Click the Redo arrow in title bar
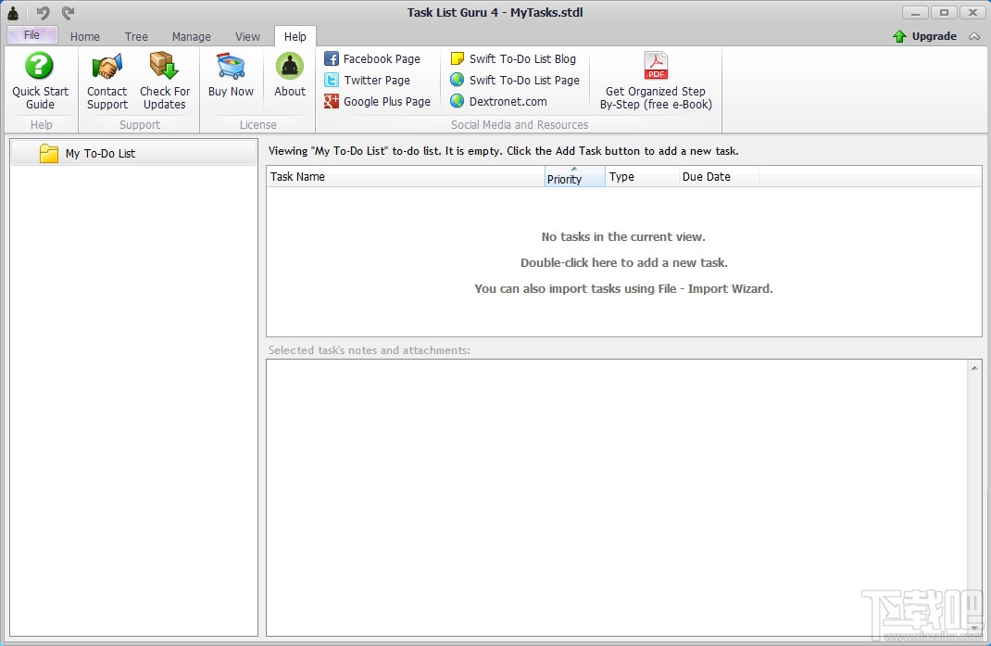Viewport: 991px width, 646px height. 69,13
